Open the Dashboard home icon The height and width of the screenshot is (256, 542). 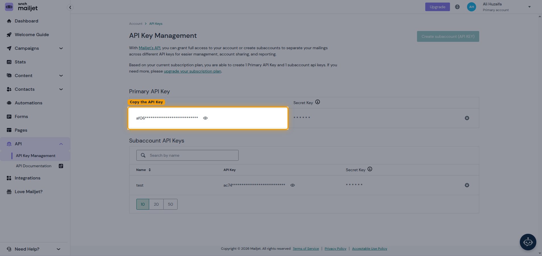click(9, 21)
